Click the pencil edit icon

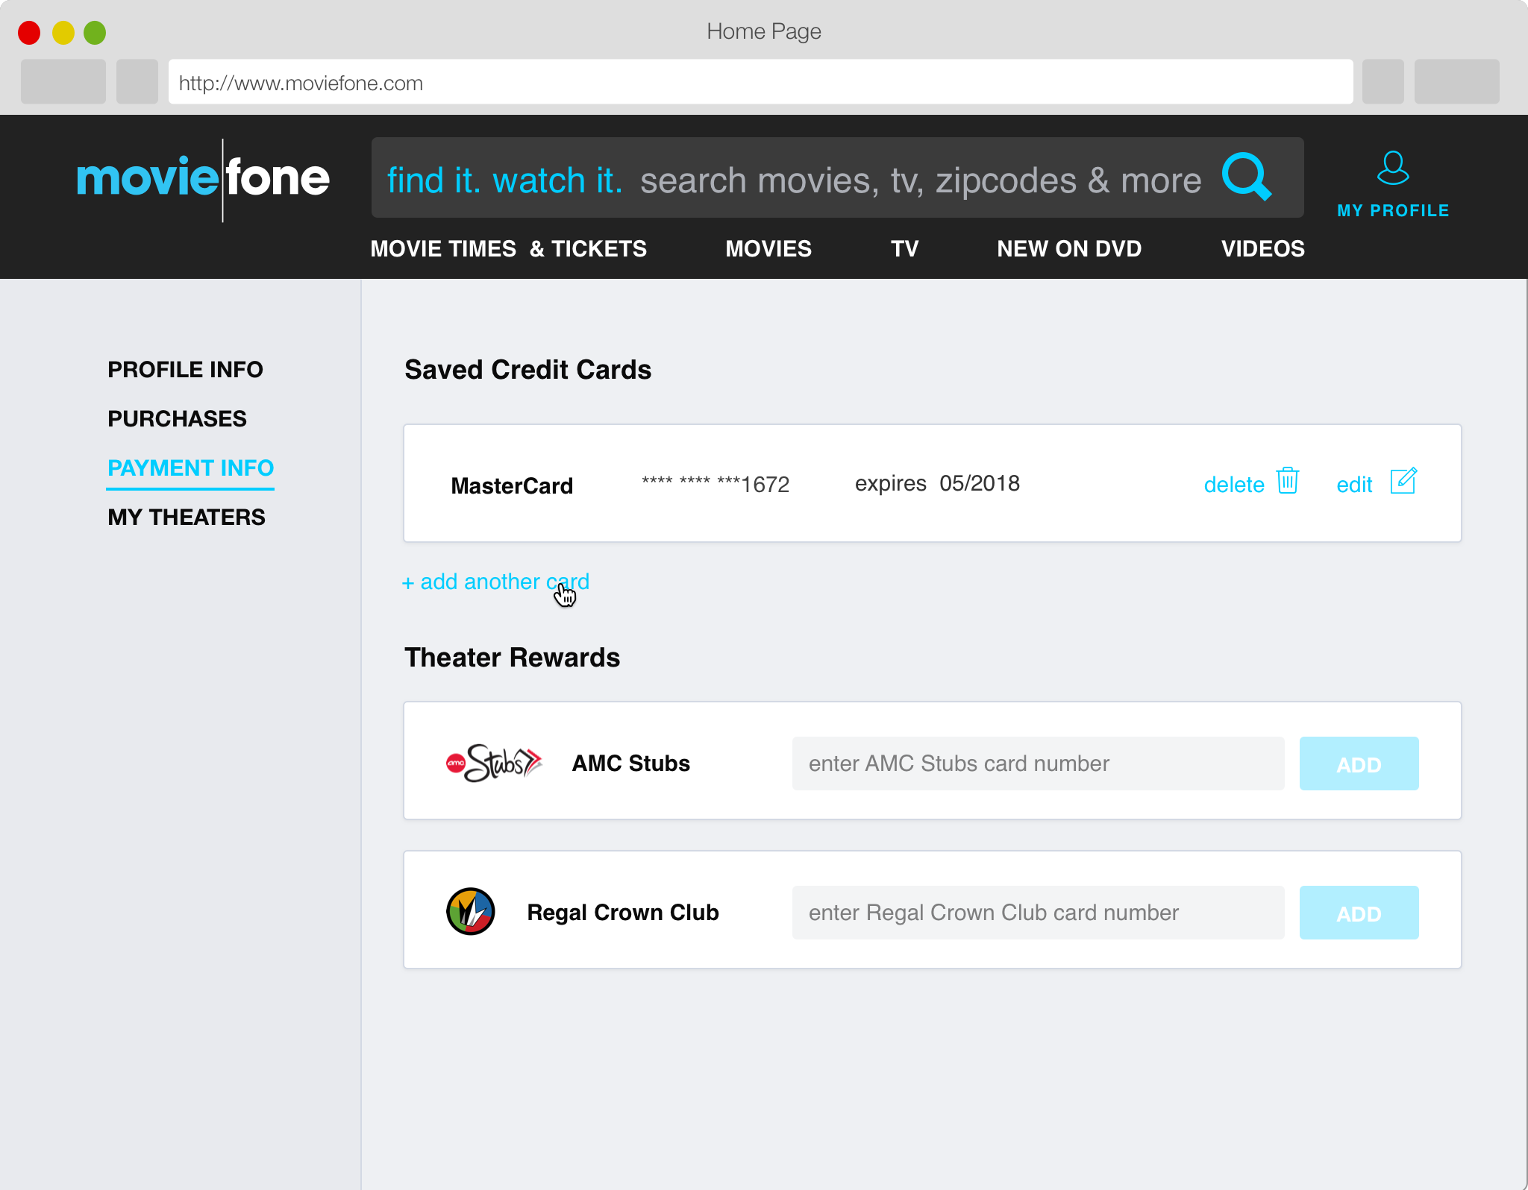(1403, 482)
